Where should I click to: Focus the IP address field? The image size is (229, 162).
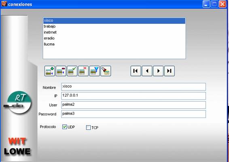click(134, 96)
